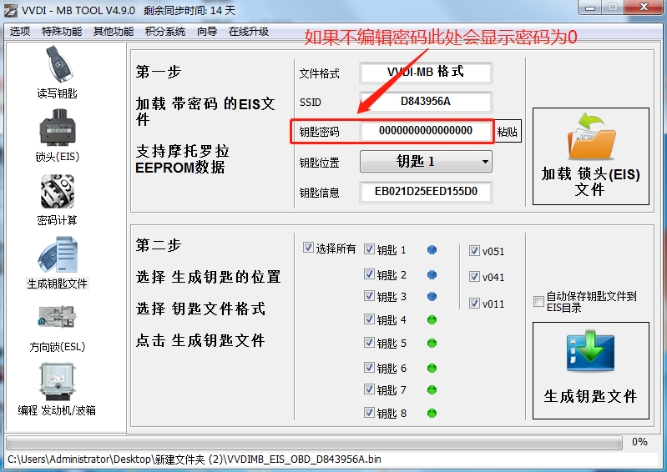Open the 其他功能 menu
This screenshot has width=667, height=472.
[114, 32]
